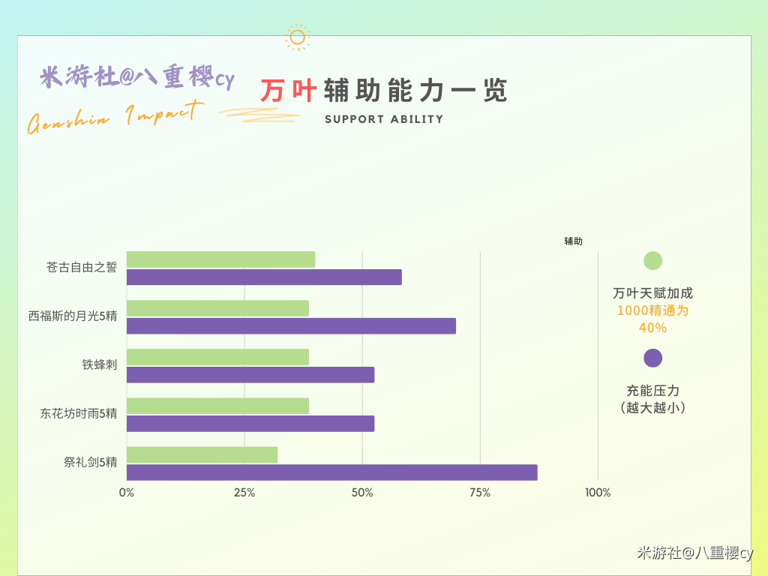Click the green legend circle
768x576 pixels.
point(652,260)
